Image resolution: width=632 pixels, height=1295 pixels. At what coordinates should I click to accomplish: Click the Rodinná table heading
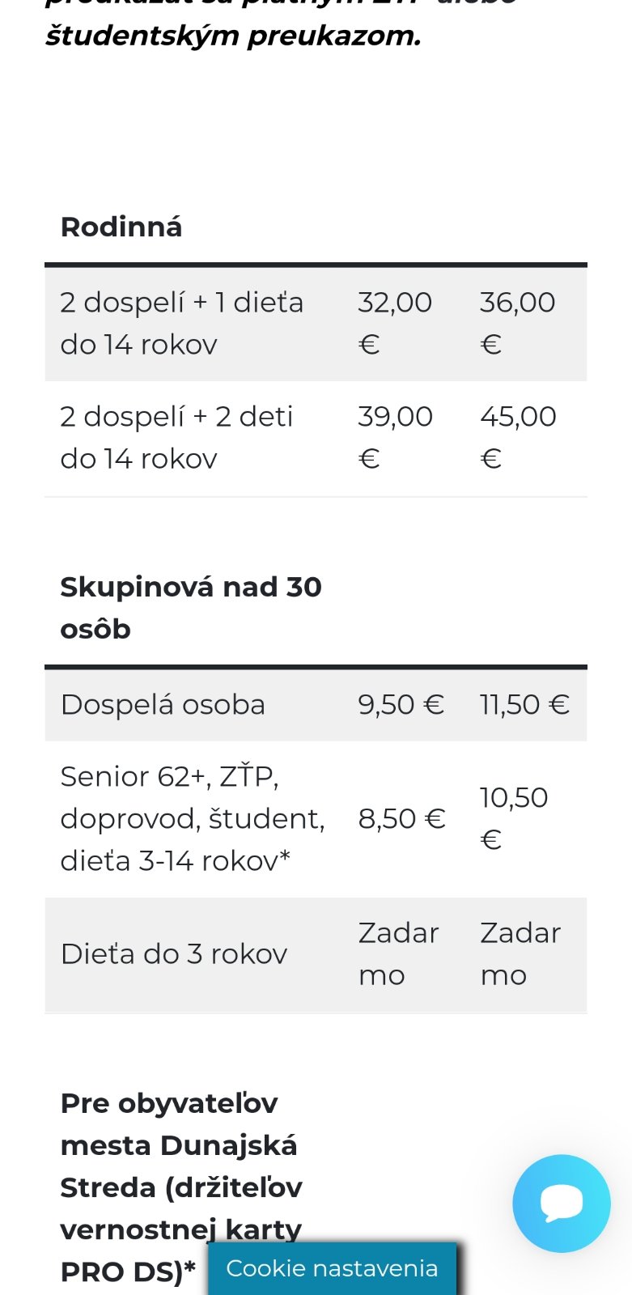pyautogui.click(x=121, y=227)
